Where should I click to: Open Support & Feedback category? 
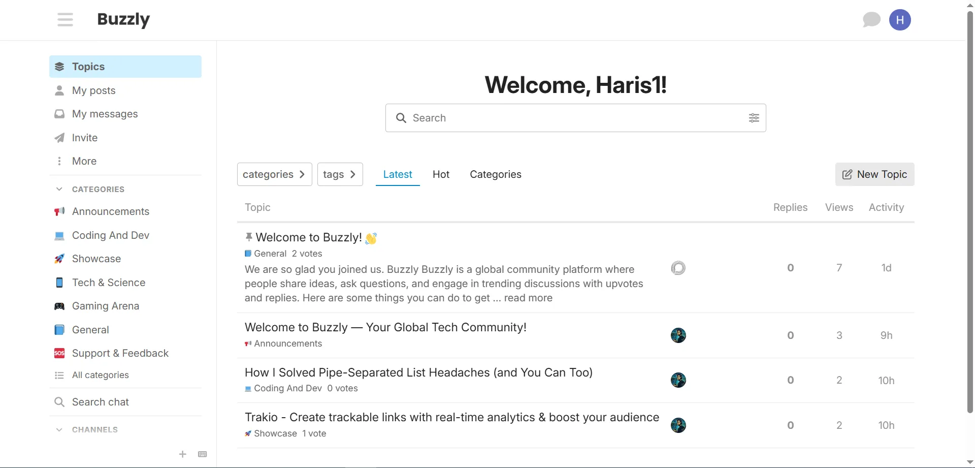(120, 353)
